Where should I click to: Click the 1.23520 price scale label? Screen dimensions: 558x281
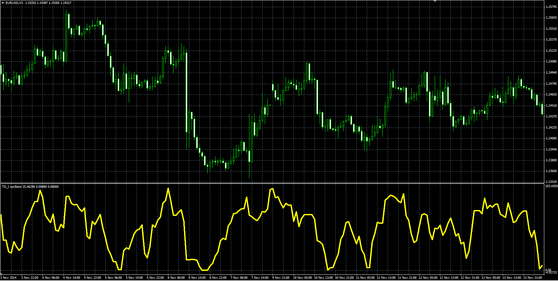tap(551, 182)
